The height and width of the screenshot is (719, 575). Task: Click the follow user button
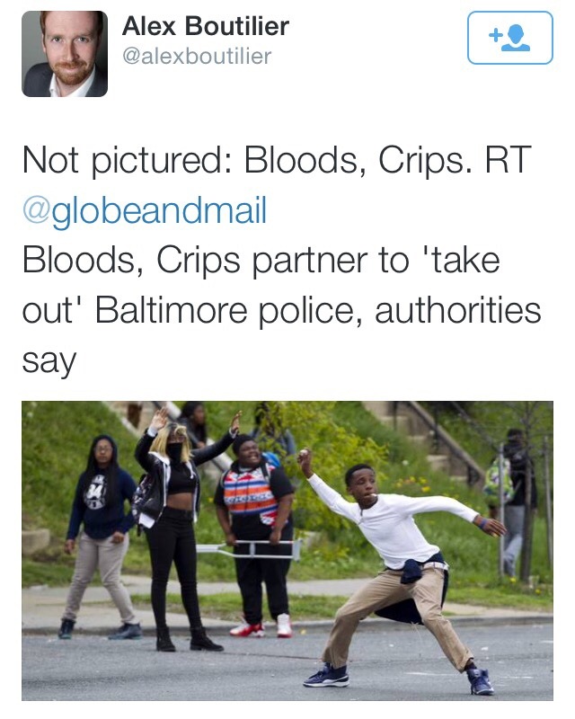[510, 38]
